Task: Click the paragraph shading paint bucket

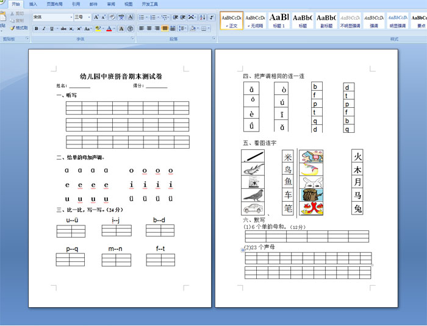Action: tap(193, 28)
